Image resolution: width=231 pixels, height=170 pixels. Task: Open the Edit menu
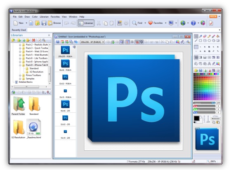[x=21, y=16]
